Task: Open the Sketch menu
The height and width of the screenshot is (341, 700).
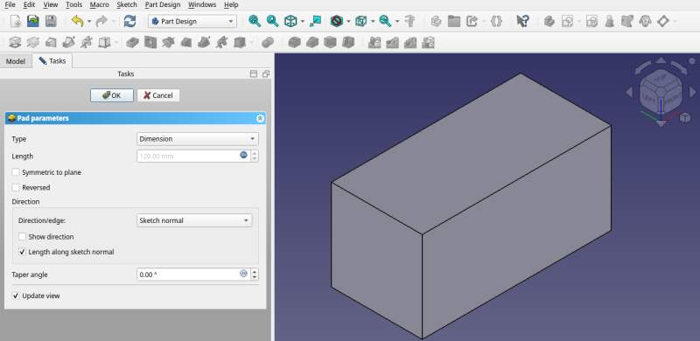Action: 127,4
